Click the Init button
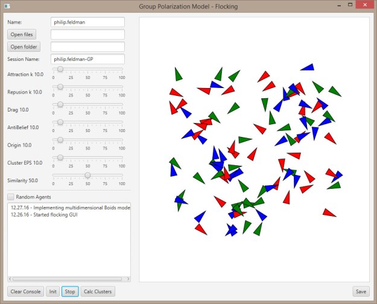The height and width of the screenshot is (304, 377). (x=53, y=291)
